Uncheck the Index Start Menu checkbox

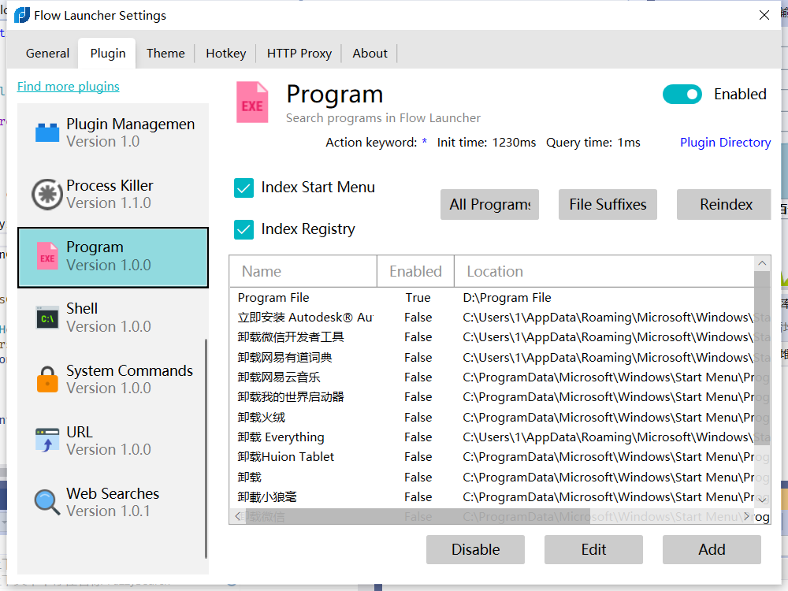[243, 188]
